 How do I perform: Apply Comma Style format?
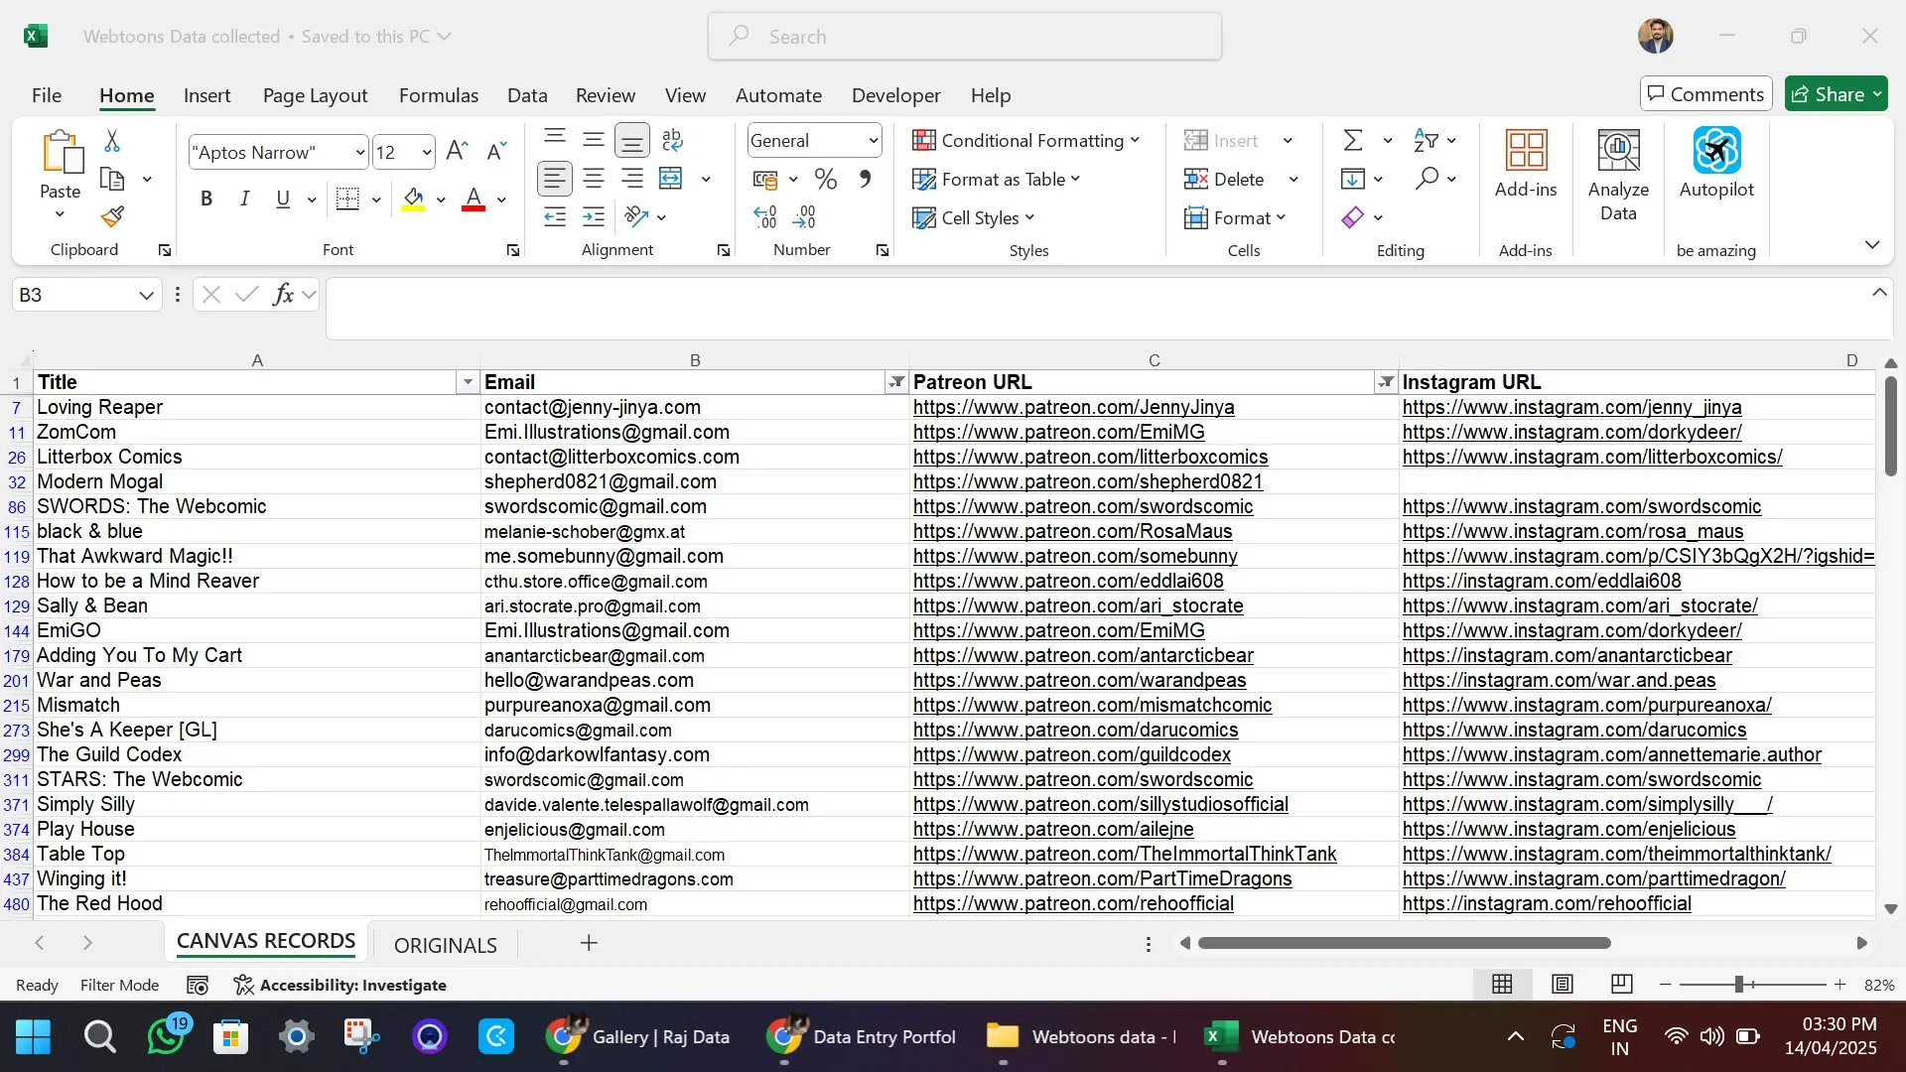[x=865, y=179]
